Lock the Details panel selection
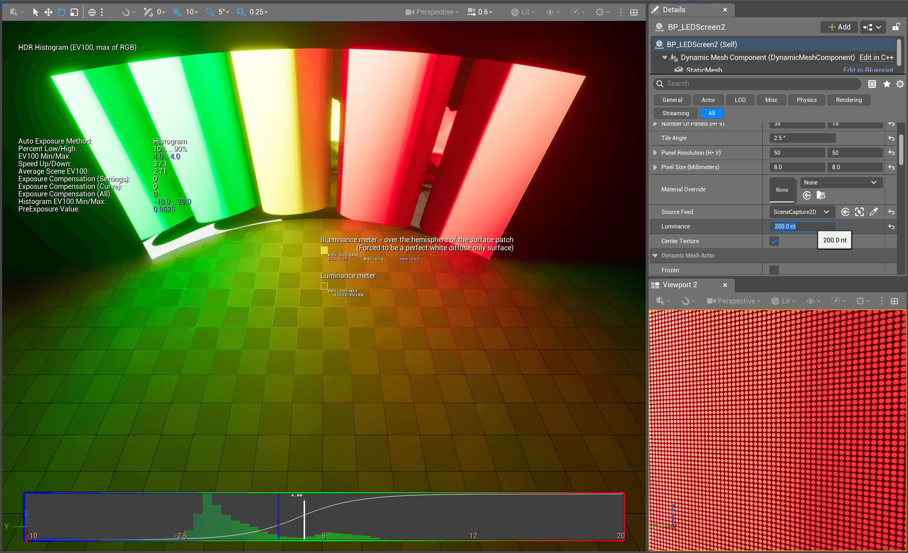This screenshot has width=908, height=553. pos(896,27)
